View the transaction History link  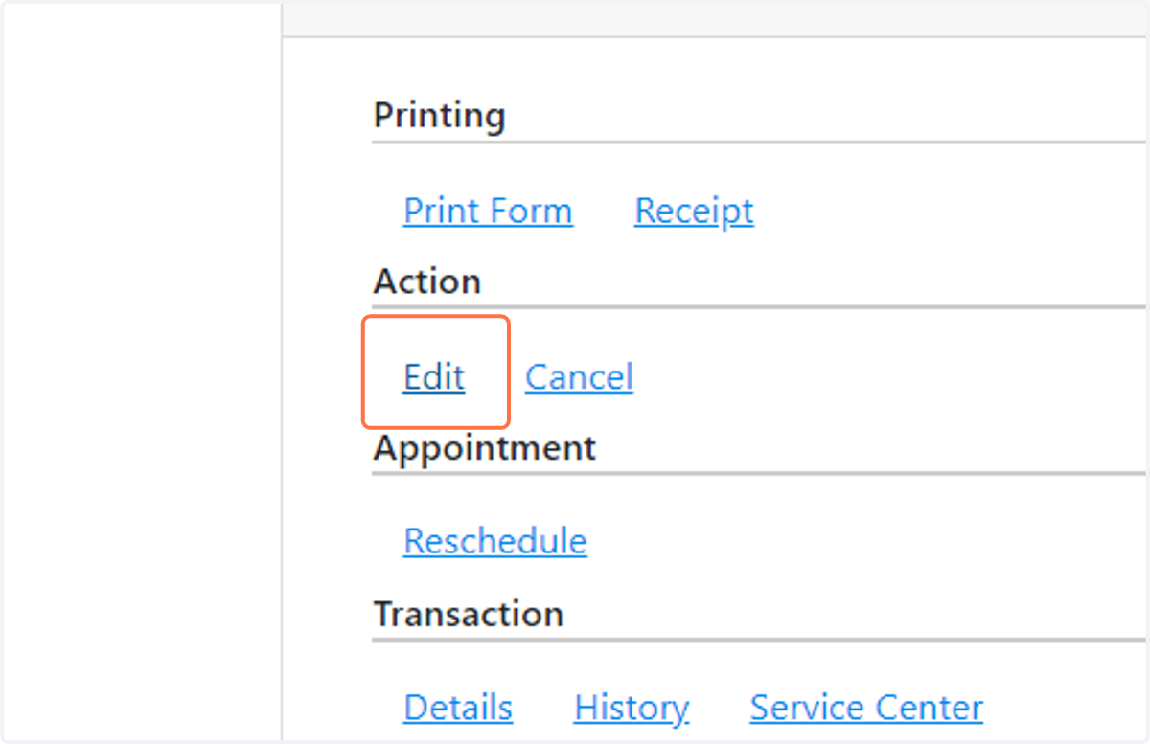pyautogui.click(x=632, y=708)
